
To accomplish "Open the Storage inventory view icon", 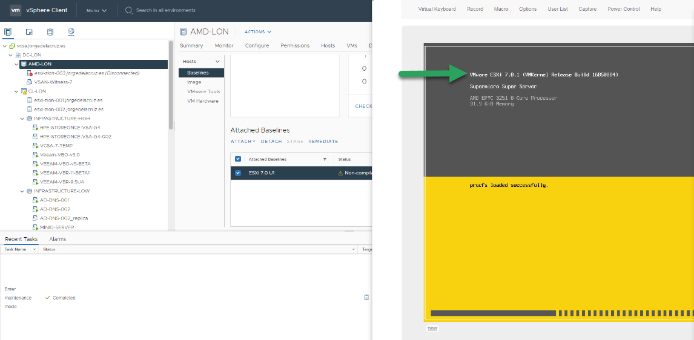I will [50, 32].
